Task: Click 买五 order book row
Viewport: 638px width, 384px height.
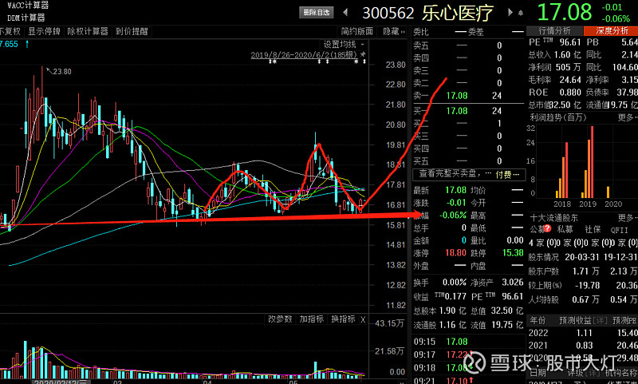Action: (469, 161)
